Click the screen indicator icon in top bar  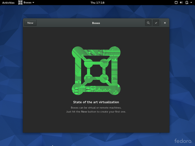tap(176, 2)
